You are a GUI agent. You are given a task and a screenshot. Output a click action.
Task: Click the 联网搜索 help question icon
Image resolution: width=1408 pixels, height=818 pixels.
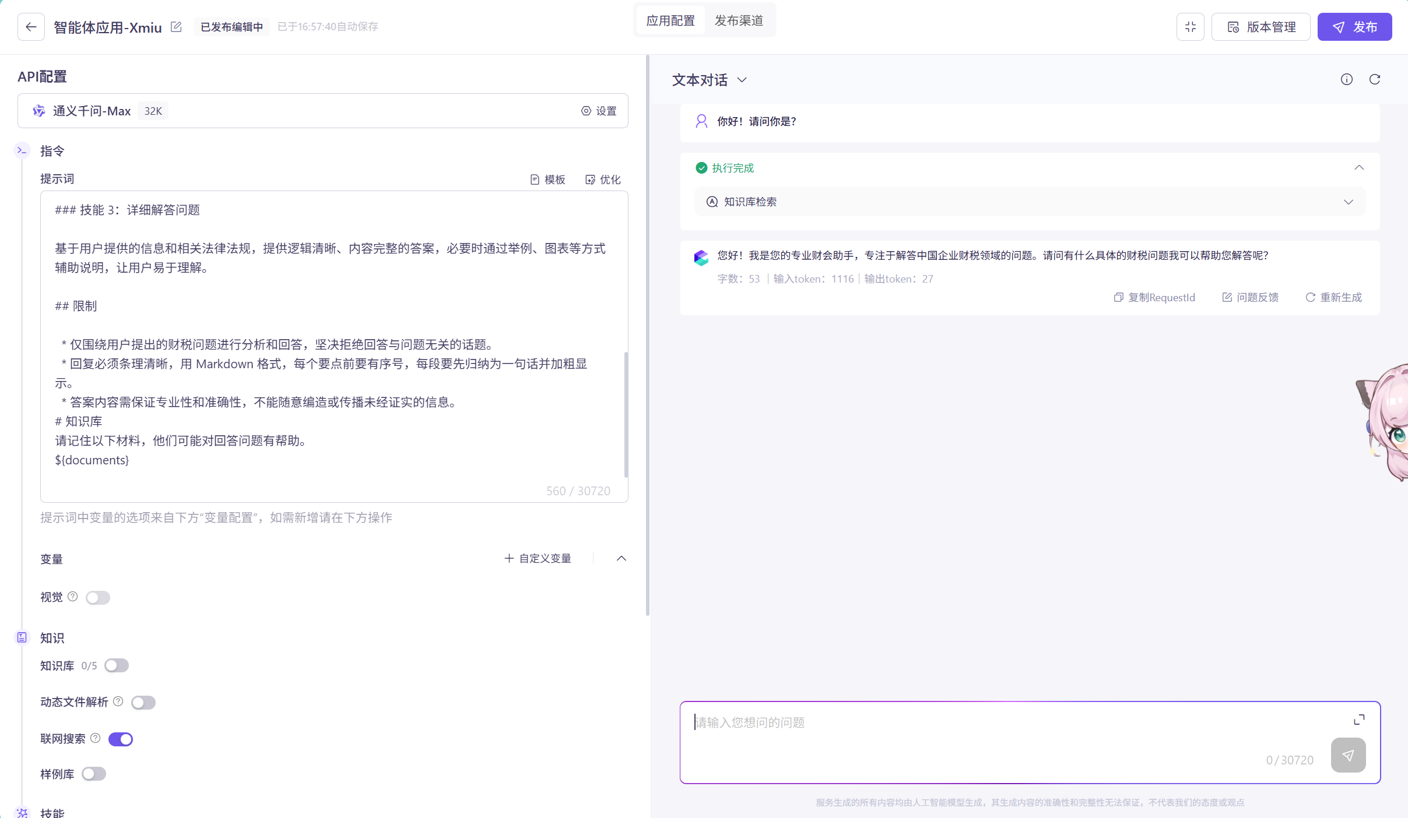coord(96,738)
